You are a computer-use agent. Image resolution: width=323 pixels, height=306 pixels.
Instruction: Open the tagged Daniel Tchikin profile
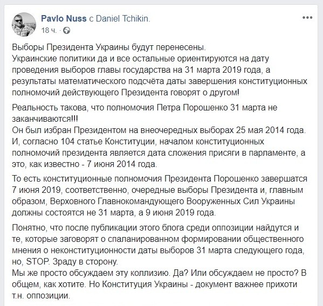tap(123, 19)
